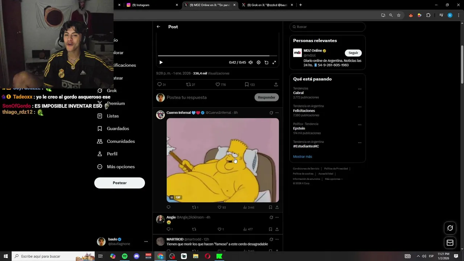Open more options for Felicitaciones trend
This screenshot has height=261, width=464.
pos(360,107)
